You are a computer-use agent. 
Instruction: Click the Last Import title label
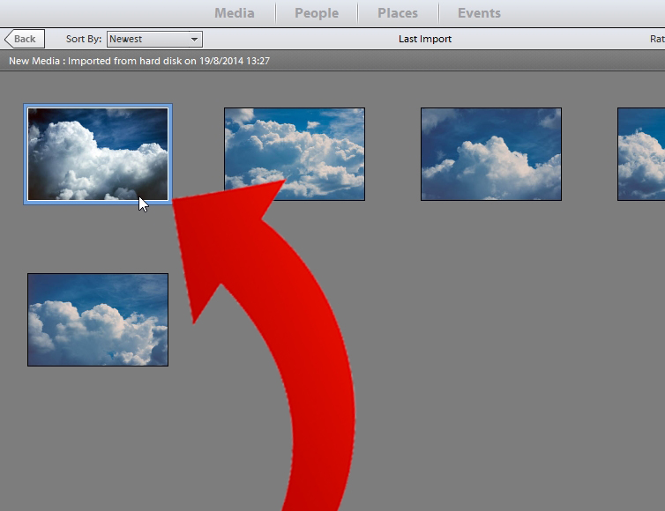coord(424,39)
